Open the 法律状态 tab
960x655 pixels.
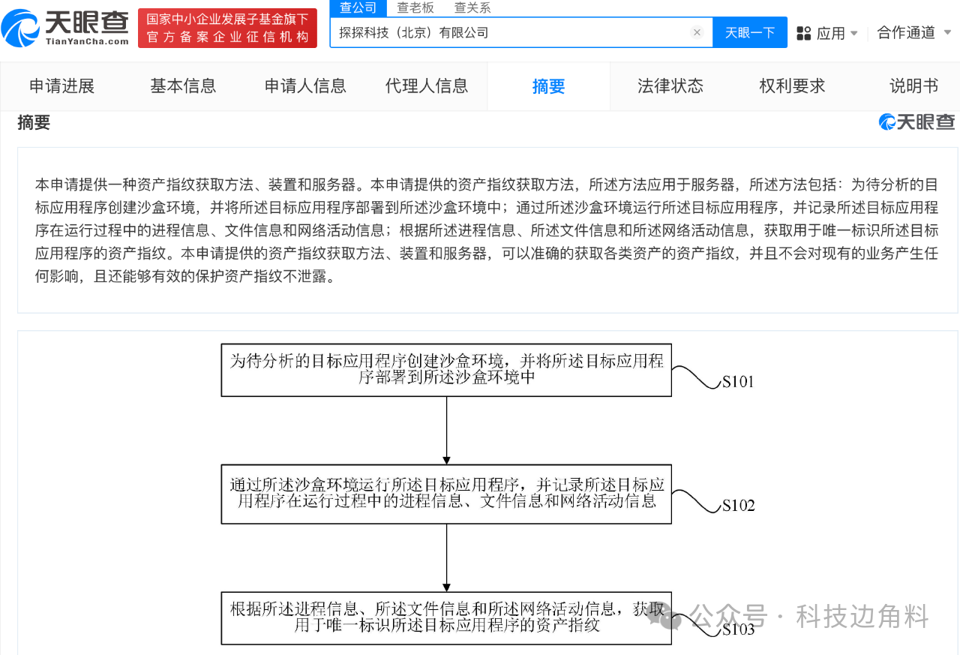point(670,86)
